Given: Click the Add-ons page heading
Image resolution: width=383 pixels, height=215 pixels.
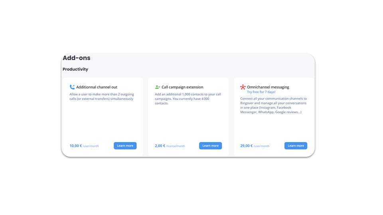Looking at the screenshot, I should 77,58.
